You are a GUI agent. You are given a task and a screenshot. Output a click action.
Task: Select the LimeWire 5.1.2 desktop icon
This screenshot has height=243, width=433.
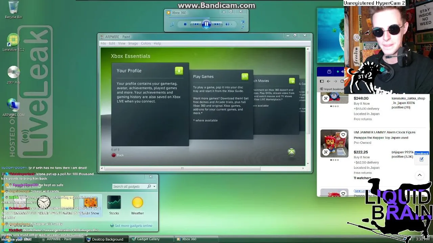(13, 43)
